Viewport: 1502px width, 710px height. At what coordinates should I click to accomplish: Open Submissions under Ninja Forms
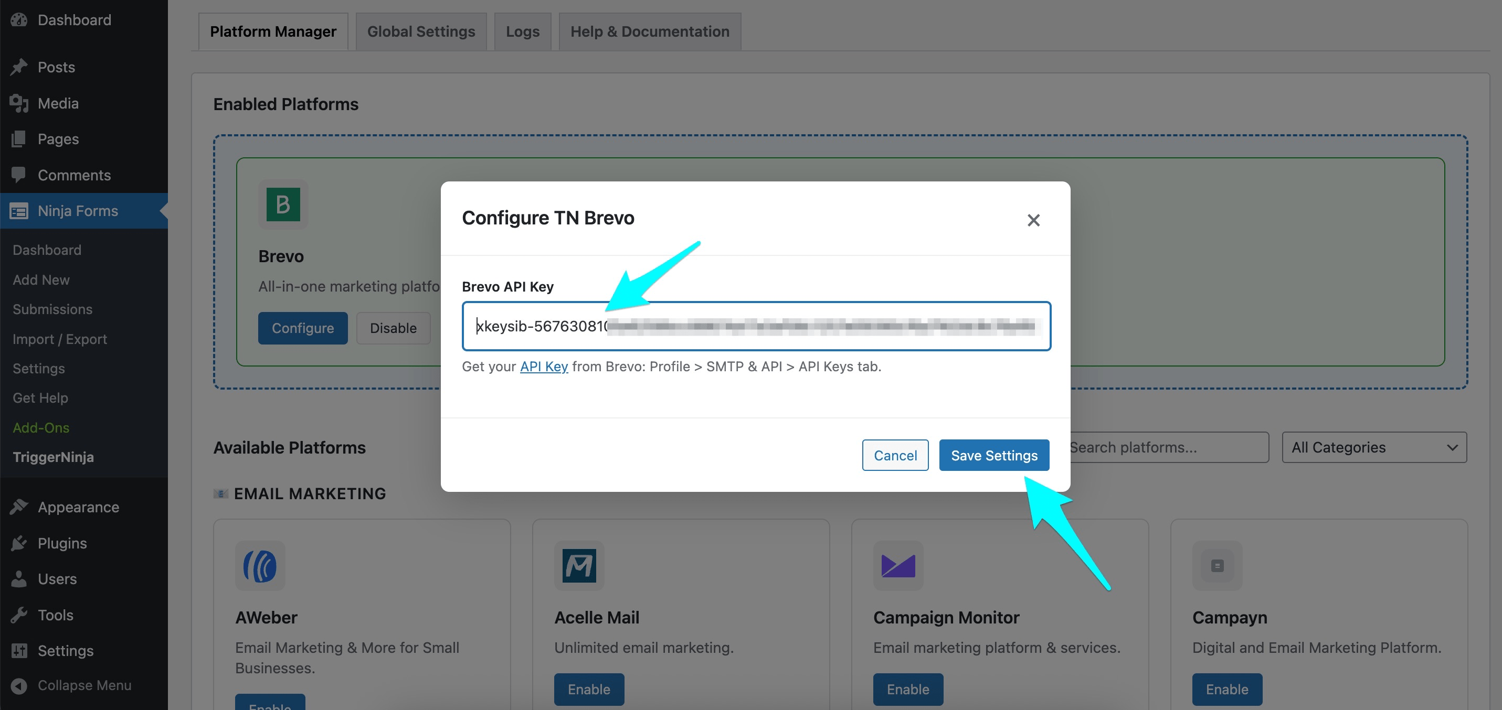coord(52,309)
